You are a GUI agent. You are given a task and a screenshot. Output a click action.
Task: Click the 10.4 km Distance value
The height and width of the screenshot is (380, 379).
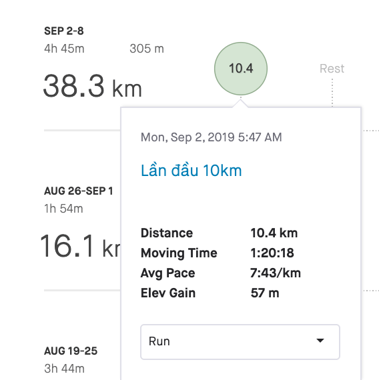click(x=274, y=233)
